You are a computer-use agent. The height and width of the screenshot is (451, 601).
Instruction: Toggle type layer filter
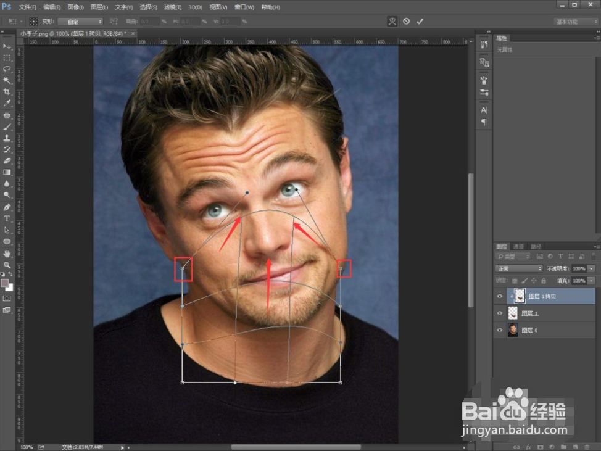(x=560, y=256)
